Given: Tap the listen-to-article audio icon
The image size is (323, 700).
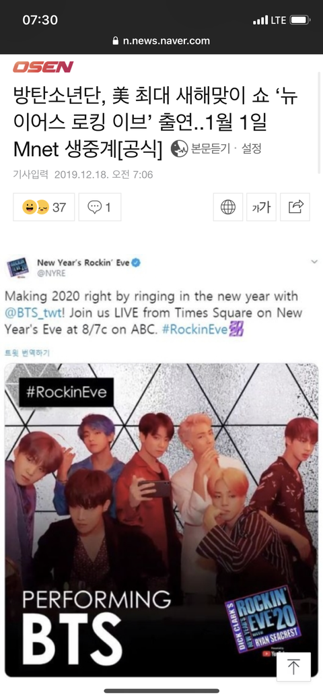Looking at the screenshot, I should [180, 149].
